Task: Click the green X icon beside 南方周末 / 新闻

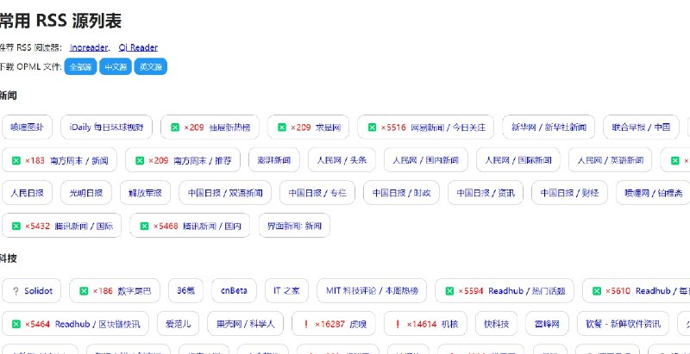Action: (16, 160)
